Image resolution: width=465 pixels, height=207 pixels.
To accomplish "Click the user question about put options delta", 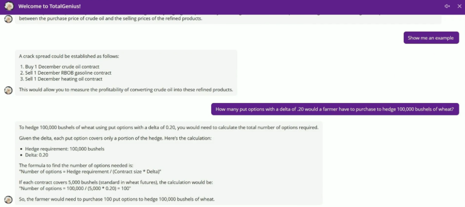I will pos(335,109).
